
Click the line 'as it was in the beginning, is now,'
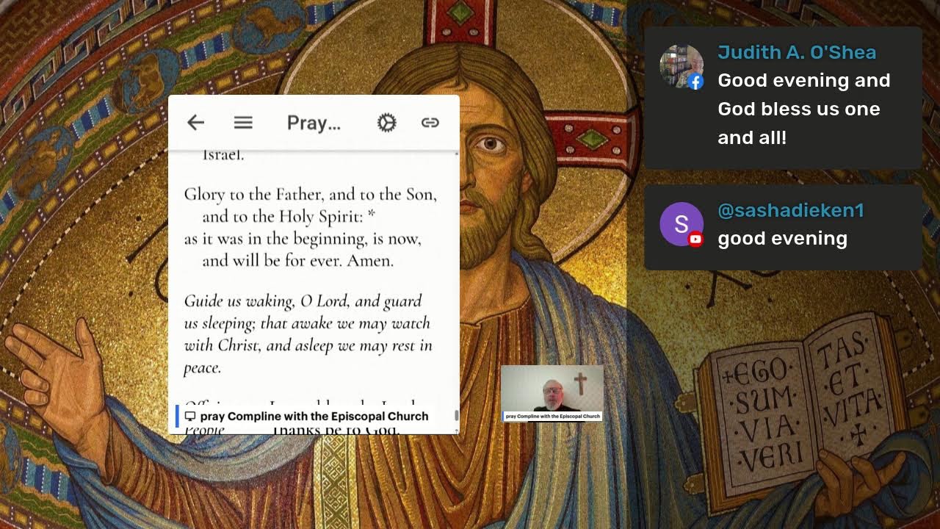pos(303,239)
